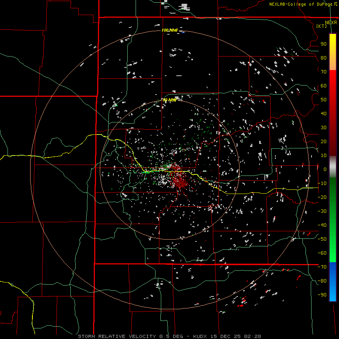
Task: Pick the blue bottom band of velocity scale
Action: click(333, 282)
